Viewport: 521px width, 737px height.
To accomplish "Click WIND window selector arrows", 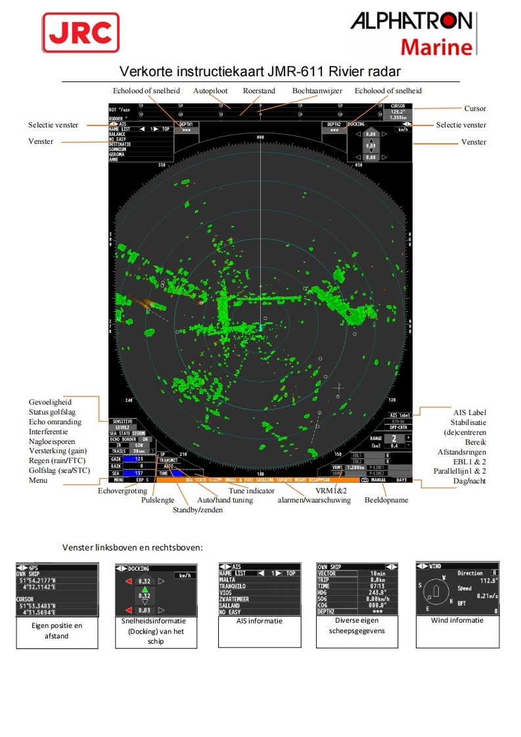I will (x=422, y=566).
